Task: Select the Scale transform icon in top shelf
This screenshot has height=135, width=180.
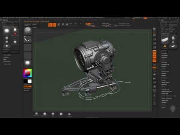Action: coord(63,24)
